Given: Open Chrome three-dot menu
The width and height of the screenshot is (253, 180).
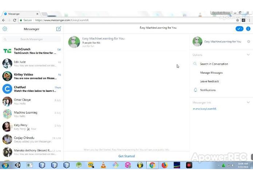Looking at the screenshot, I should (x=249, y=20).
